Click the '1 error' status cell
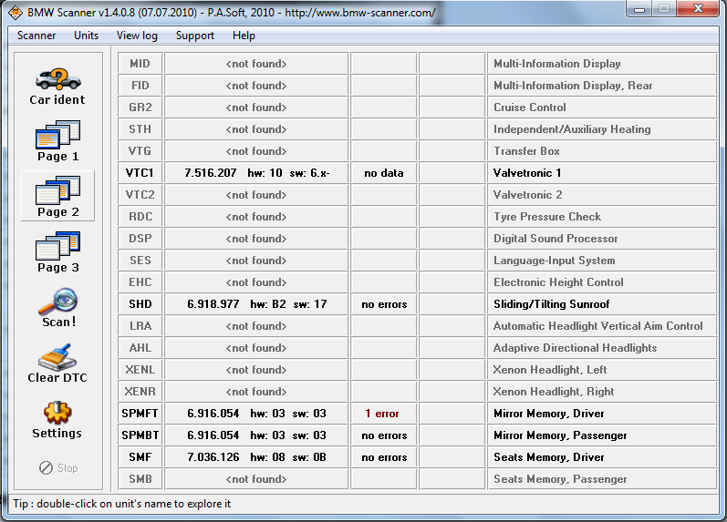The height and width of the screenshot is (522, 727). click(380, 414)
